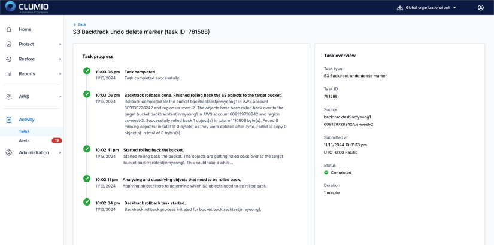Click the Task progress heading
Viewport: 494px width, 245px height.
click(98, 57)
